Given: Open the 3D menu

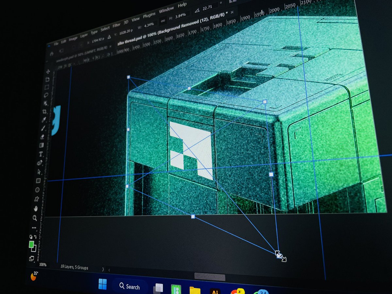Looking at the screenshot, I should pyautogui.click(x=126, y=22).
